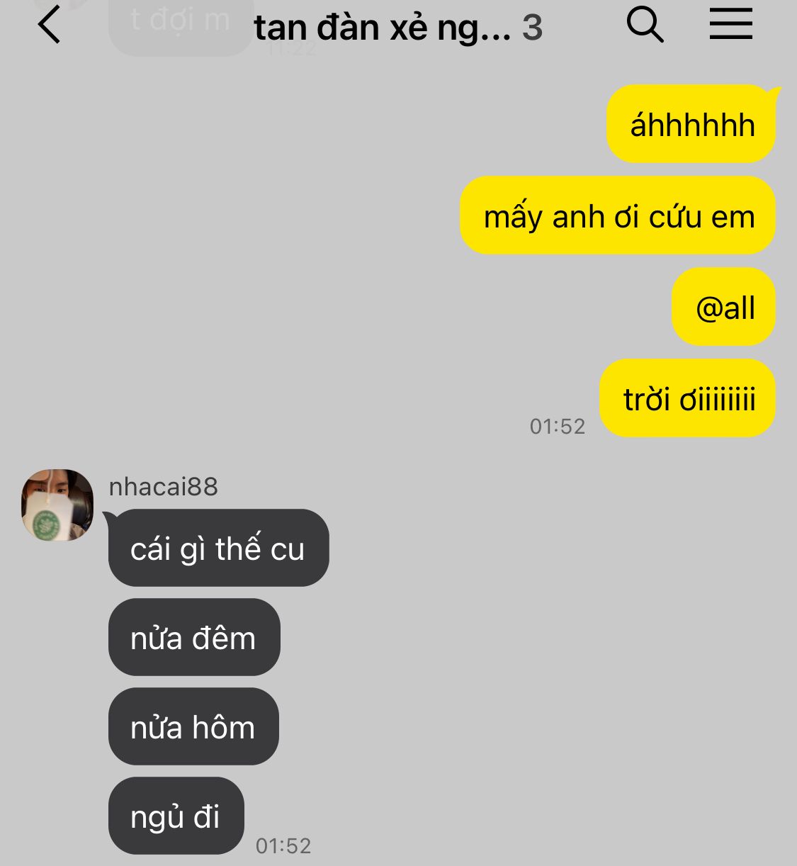Tap the '@all' mention bubble

pyautogui.click(x=724, y=307)
